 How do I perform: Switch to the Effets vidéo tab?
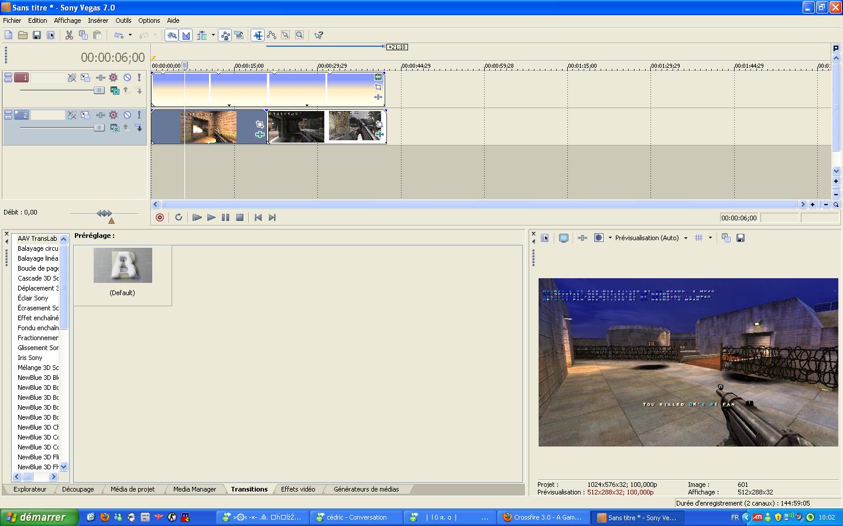[x=298, y=489]
